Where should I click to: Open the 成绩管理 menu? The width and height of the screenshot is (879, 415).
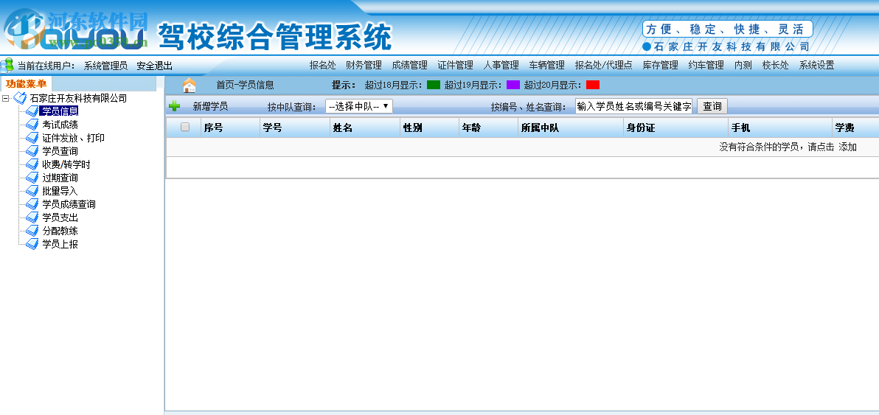[x=410, y=65]
